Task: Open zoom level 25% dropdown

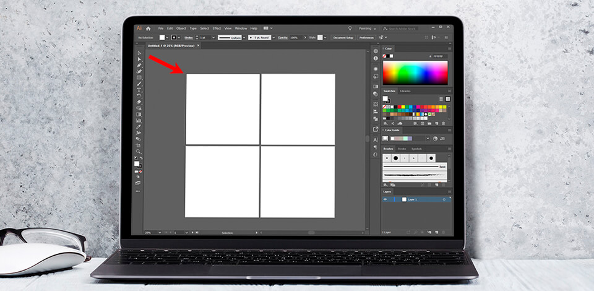Action: pyautogui.click(x=160, y=232)
